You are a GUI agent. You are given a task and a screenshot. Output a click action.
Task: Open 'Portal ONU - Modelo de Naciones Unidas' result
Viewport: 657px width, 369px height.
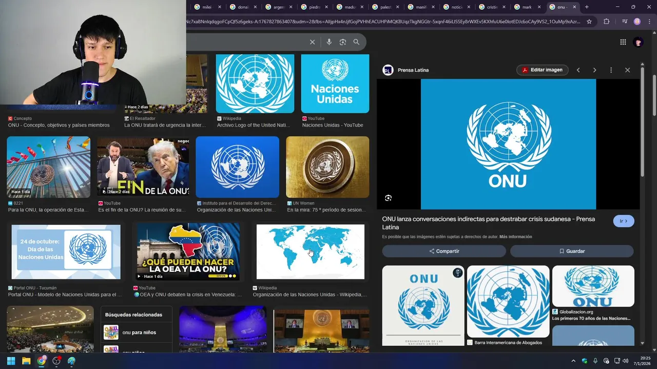65,295
